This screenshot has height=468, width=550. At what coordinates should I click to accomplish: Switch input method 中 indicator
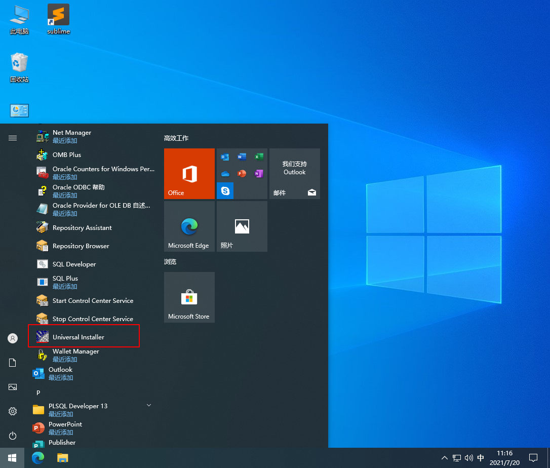click(481, 458)
